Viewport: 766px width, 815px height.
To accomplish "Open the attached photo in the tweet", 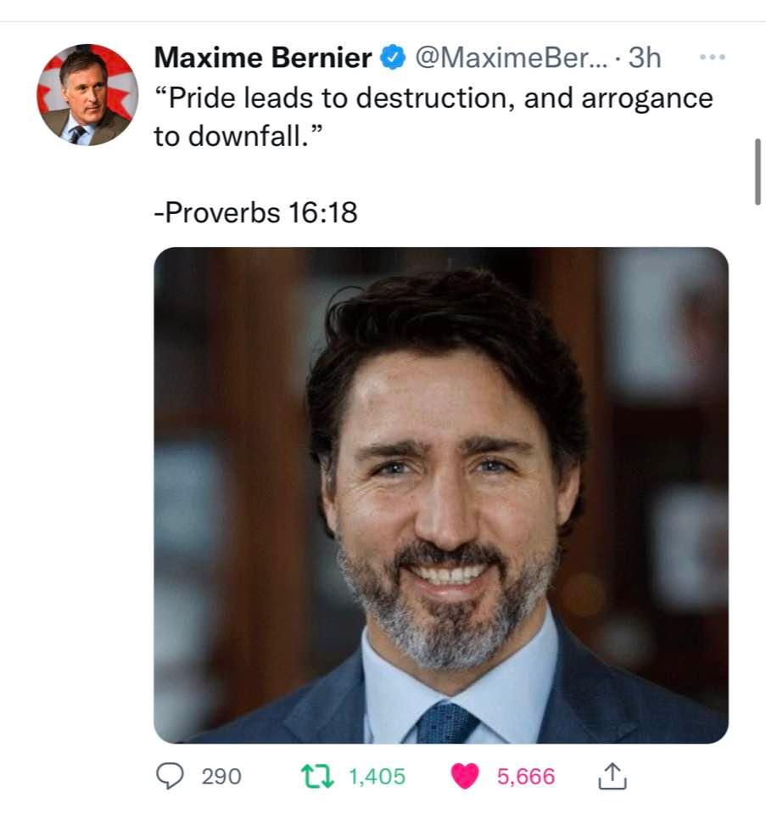I will [440, 495].
